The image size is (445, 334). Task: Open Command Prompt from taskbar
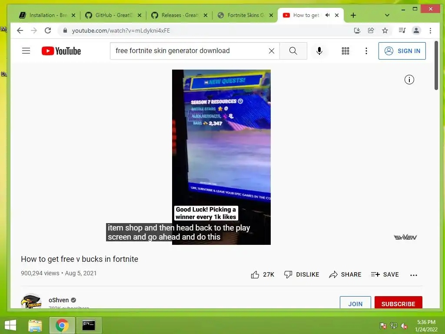click(x=89, y=325)
